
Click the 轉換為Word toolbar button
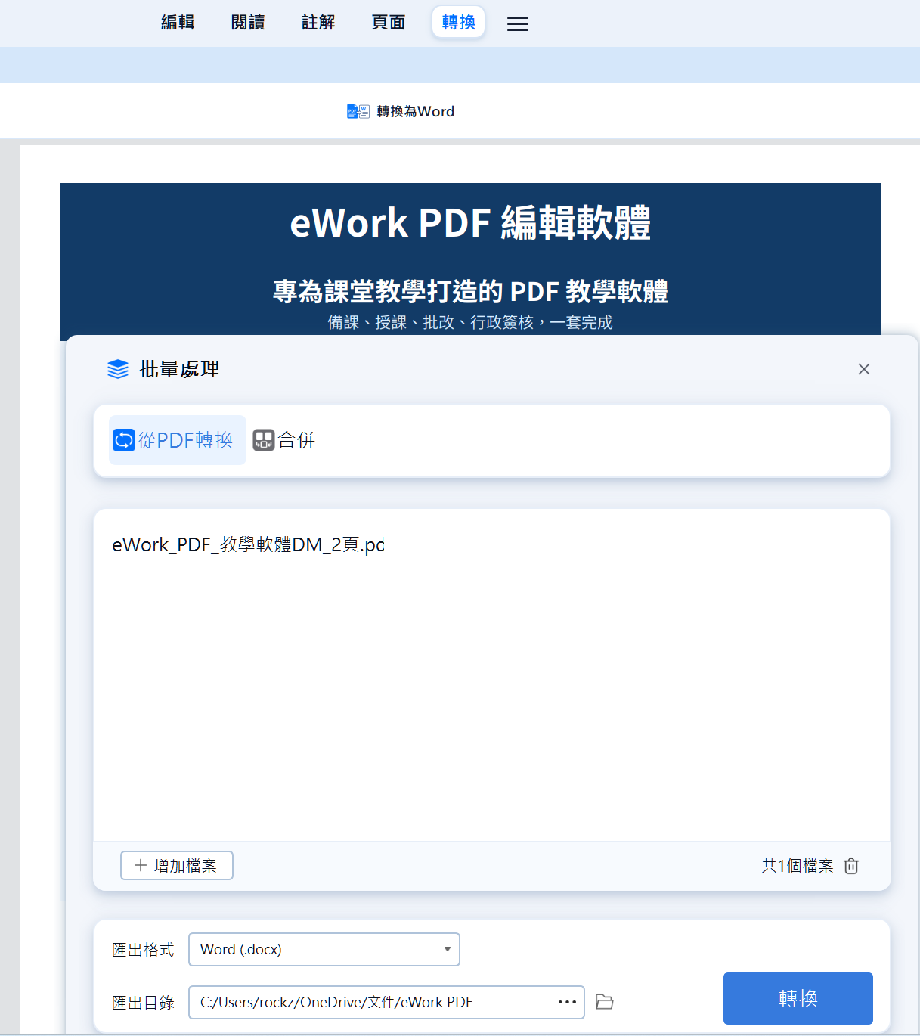[x=401, y=111]
